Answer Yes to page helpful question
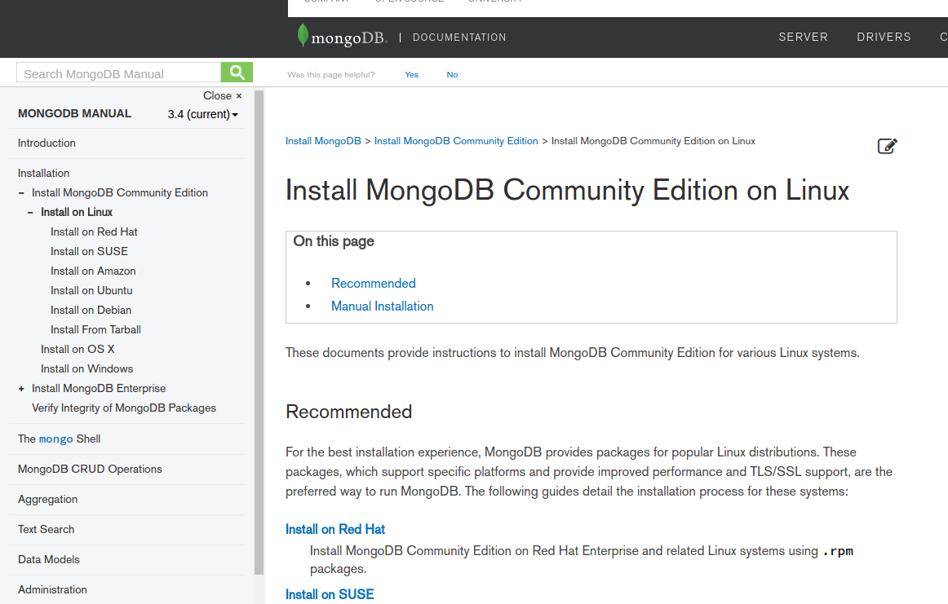 (411, 74)
